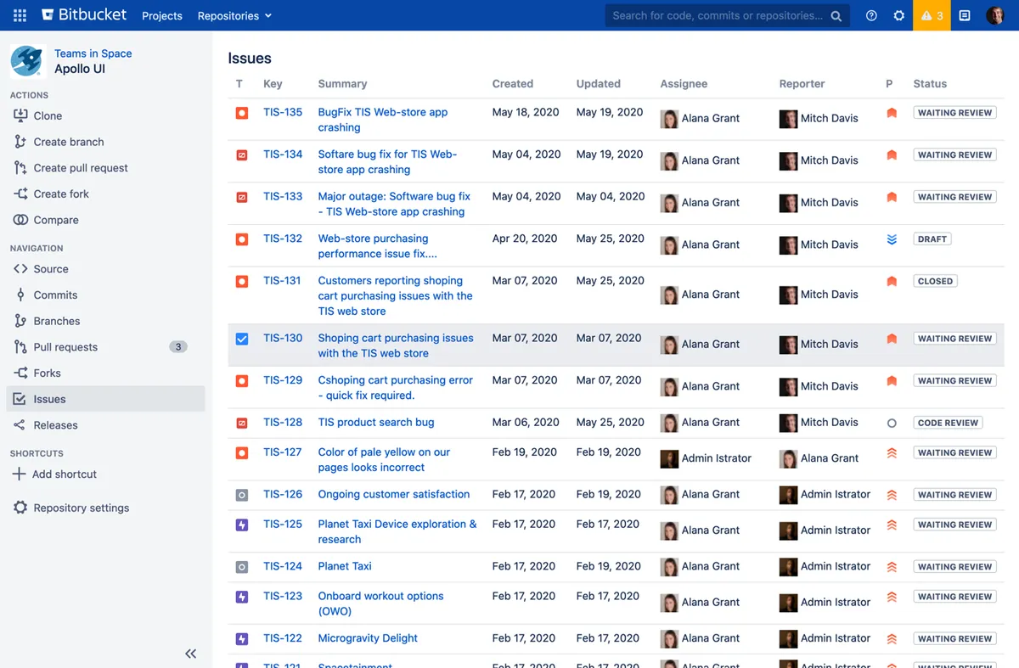Click Admin Istrator assignee on TIS-127
The width and height of the screenshot is (1019, 668).
point(707,458)
